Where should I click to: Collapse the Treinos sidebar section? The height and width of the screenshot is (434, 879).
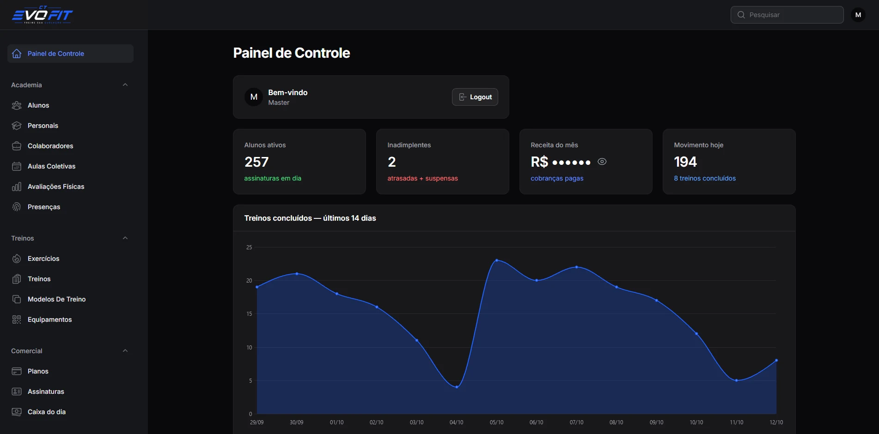pos(125,238)
